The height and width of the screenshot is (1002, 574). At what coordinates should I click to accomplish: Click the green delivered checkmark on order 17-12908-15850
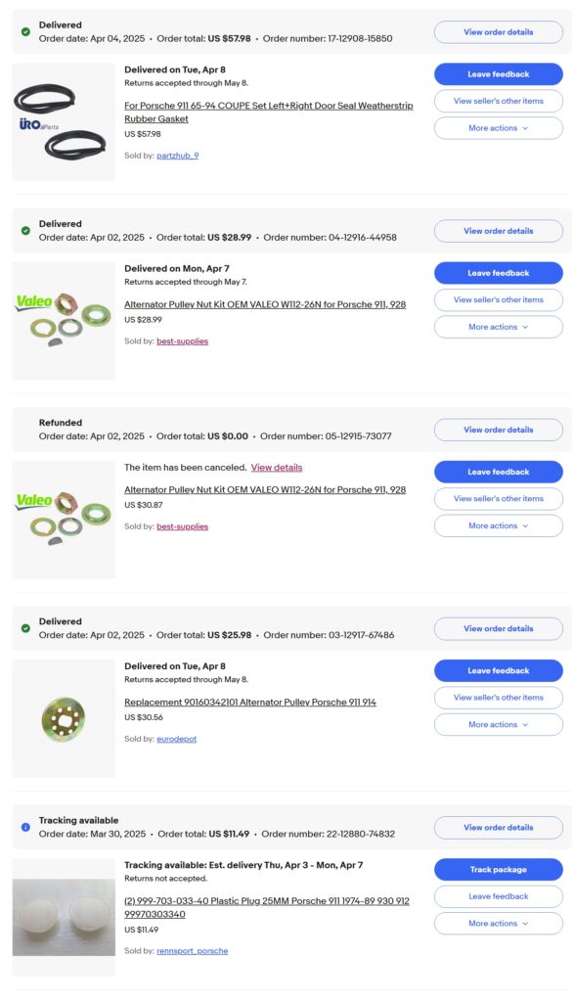pos(25,31)
